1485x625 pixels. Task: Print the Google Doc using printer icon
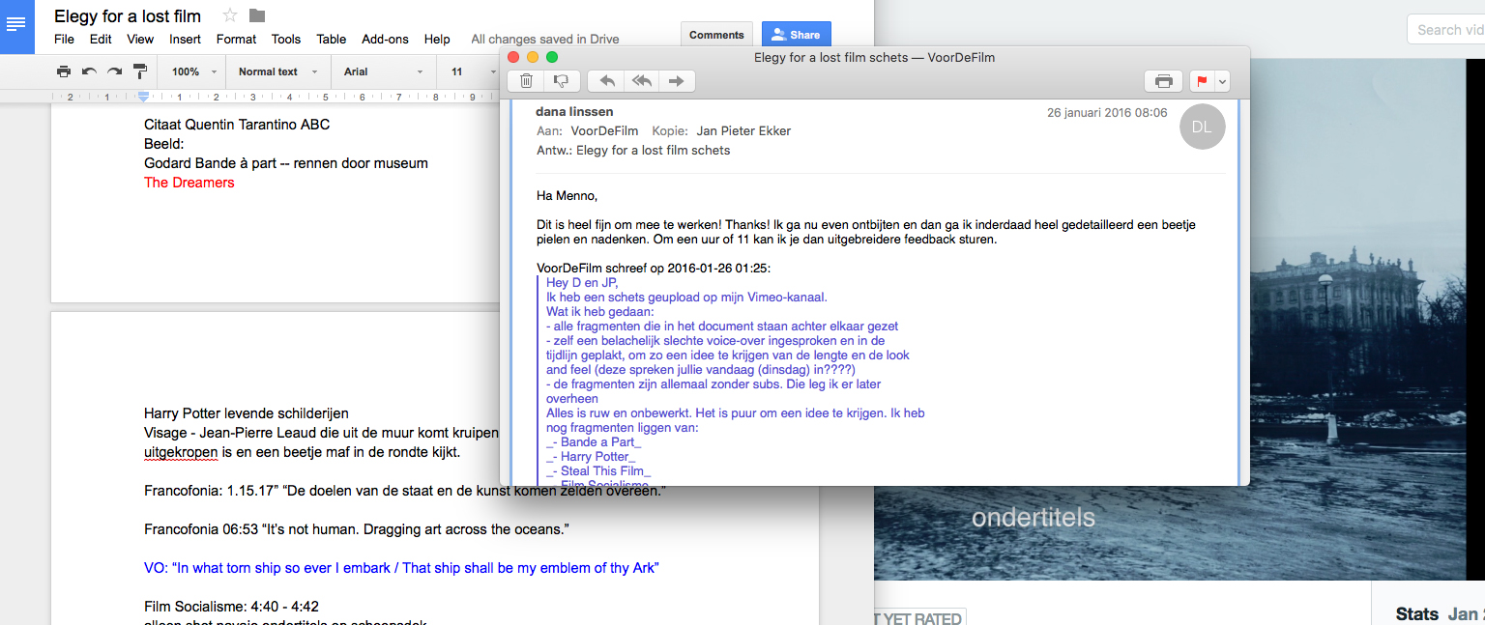tap(64, 71)
